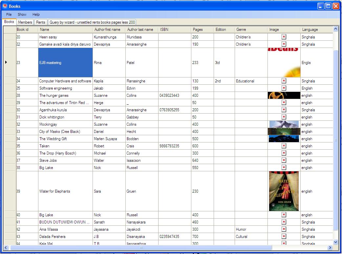The image size is (342, 254).
Task: Click vertical scrollbar down arrow
Action: coord(336,242)
